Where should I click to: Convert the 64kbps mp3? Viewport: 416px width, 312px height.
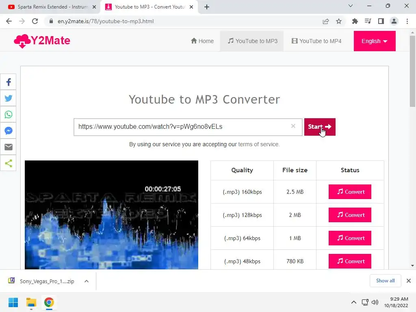click(350, 238)
